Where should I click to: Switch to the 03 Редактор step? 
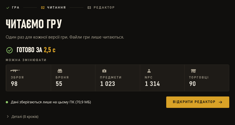[x=101, y=8]
